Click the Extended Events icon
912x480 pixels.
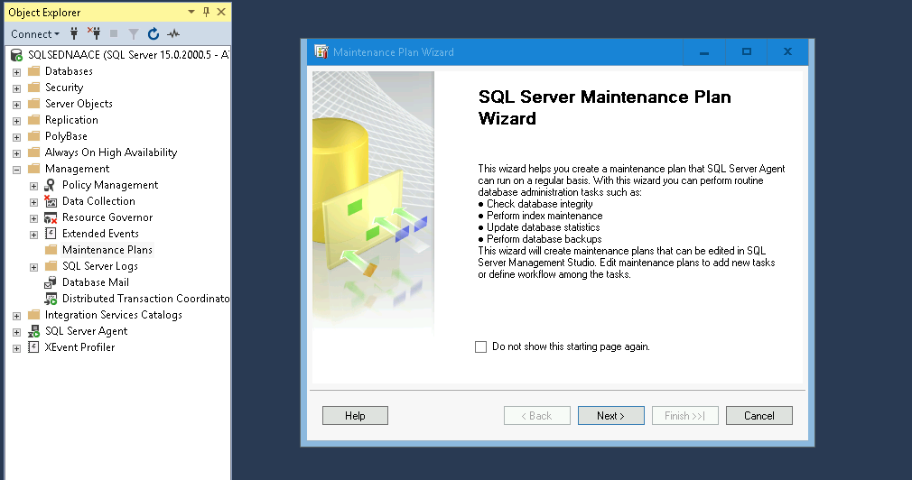pos(51,234)
